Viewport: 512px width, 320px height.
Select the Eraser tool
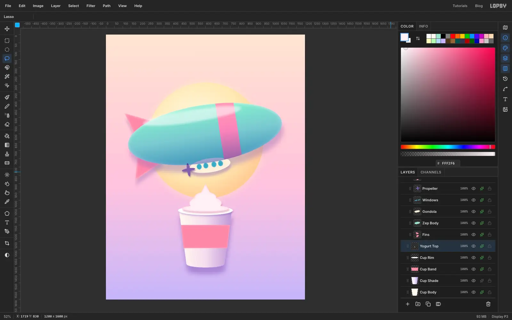pos(7,124)
